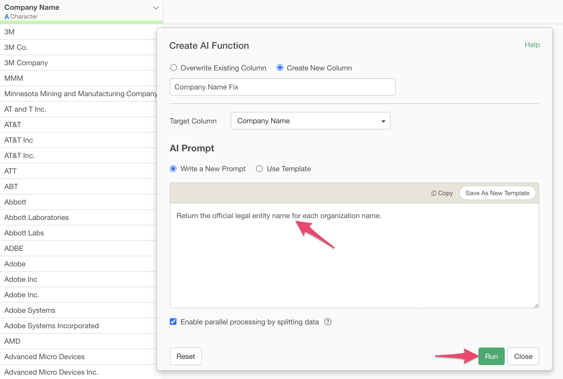
Task: Click the Copy prompt icon
Action: pos(434,193)
